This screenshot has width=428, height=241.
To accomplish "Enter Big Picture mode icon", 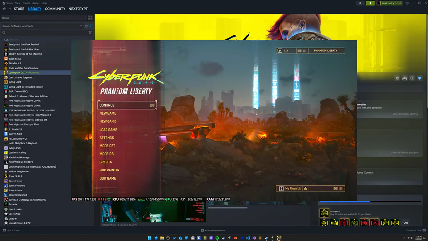I will 407,3.
